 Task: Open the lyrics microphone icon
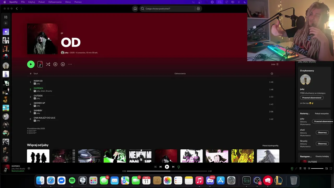296,168
